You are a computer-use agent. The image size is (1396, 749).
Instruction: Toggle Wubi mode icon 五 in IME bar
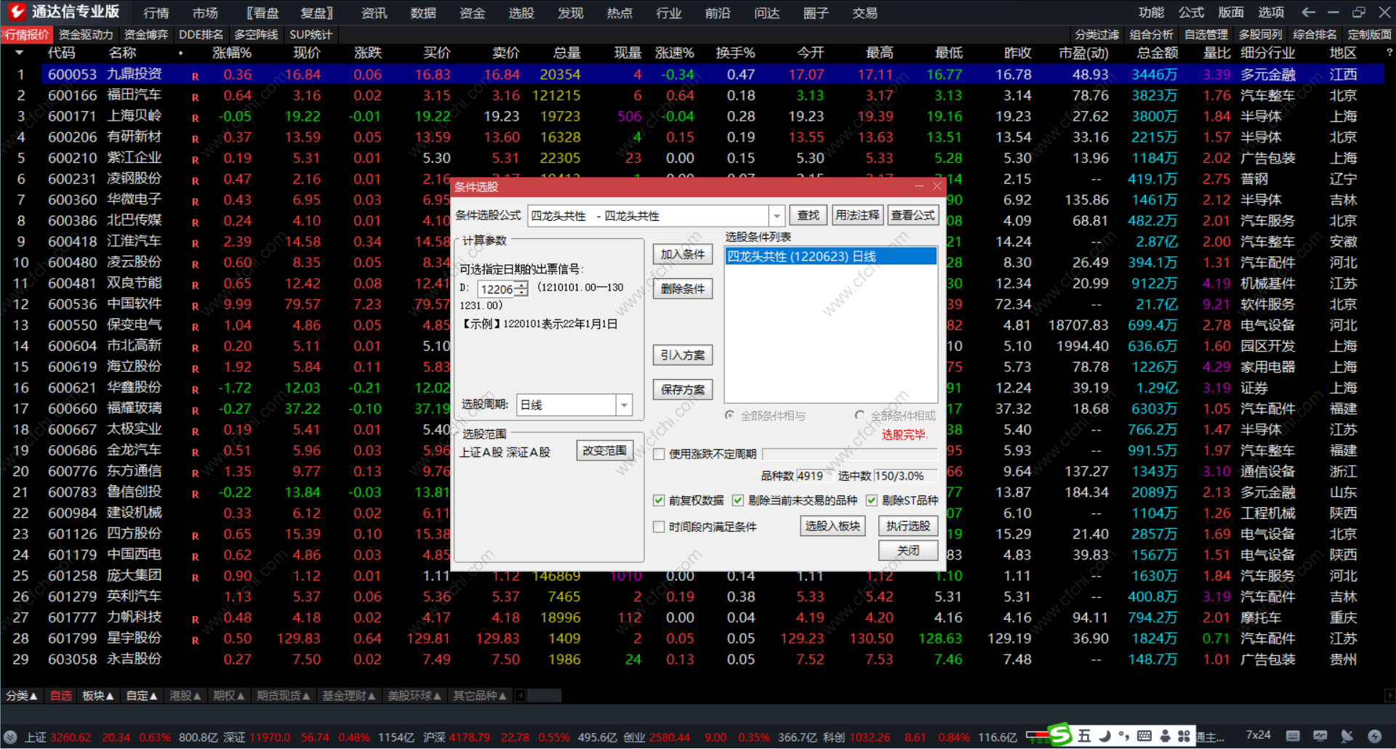tap(1084, 736)
